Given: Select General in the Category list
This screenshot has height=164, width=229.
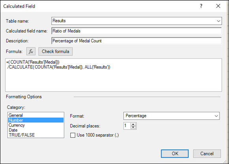Looking at the screenshot, I should (x=36, y=115).
